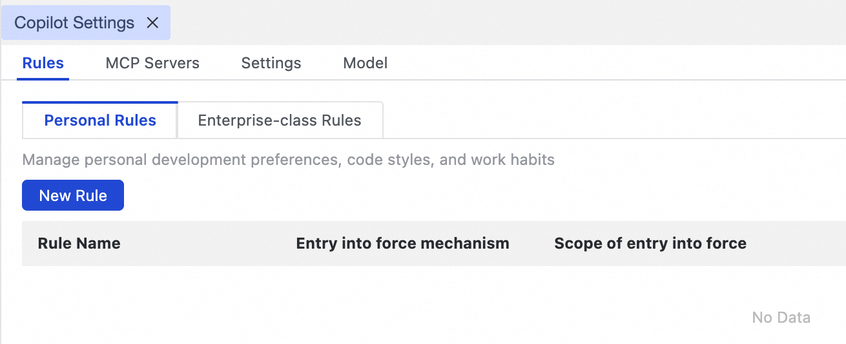This screenshot has height=344, width=846.
Task: Click Entry into force mechanism column header
Action: pyautogui.click(x=402, y=244)
